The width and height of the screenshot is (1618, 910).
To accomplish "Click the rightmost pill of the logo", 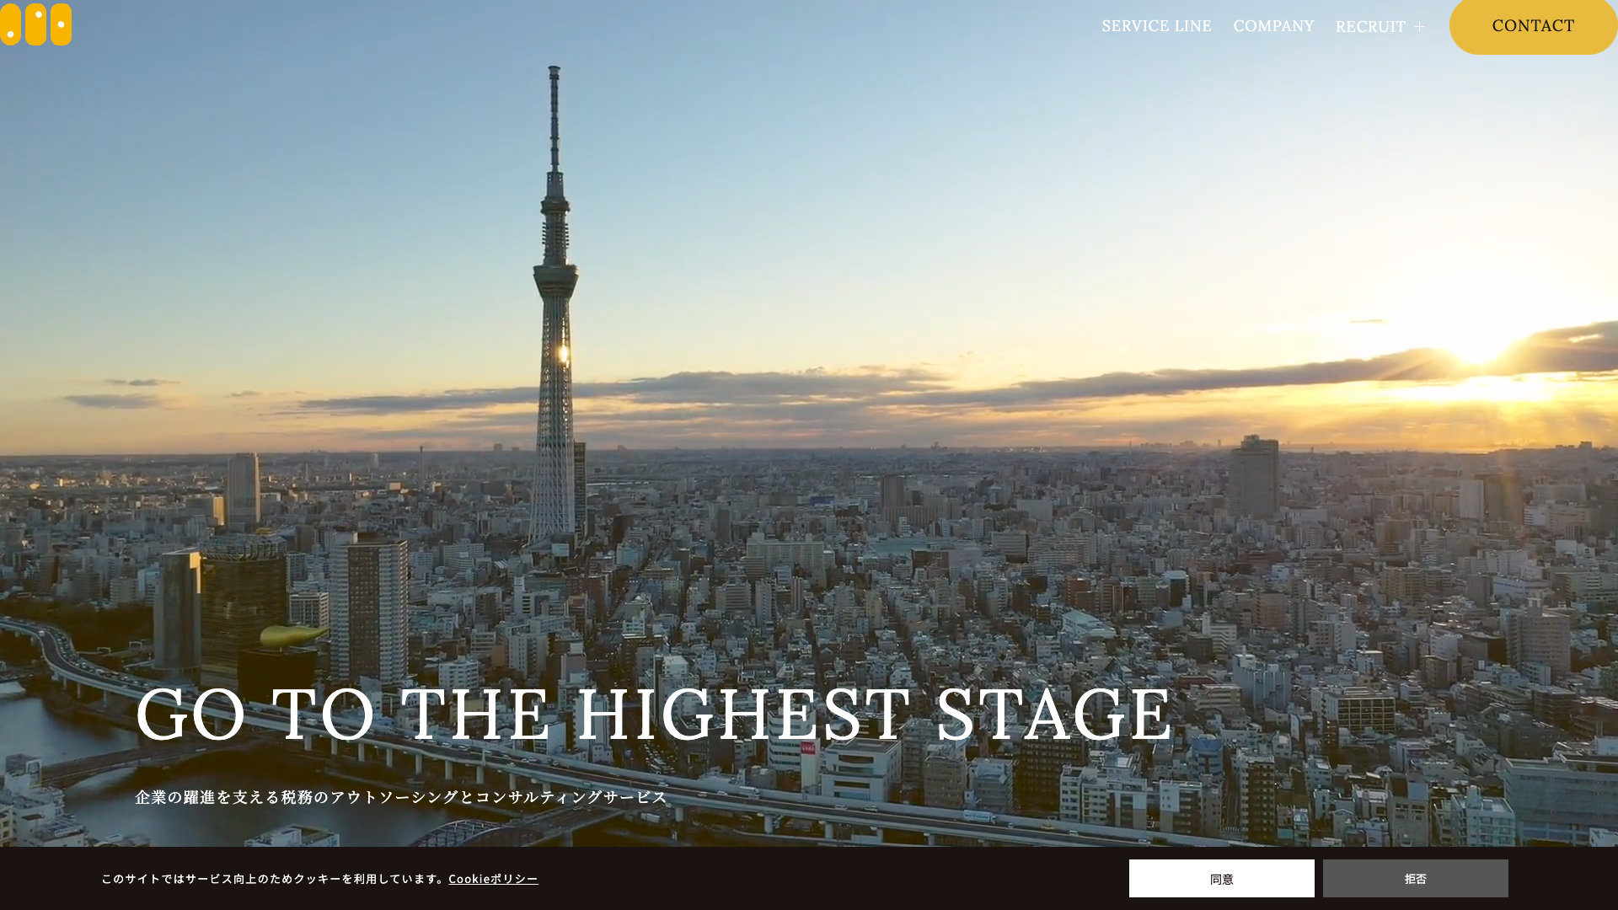I will [x=61, y=24].
